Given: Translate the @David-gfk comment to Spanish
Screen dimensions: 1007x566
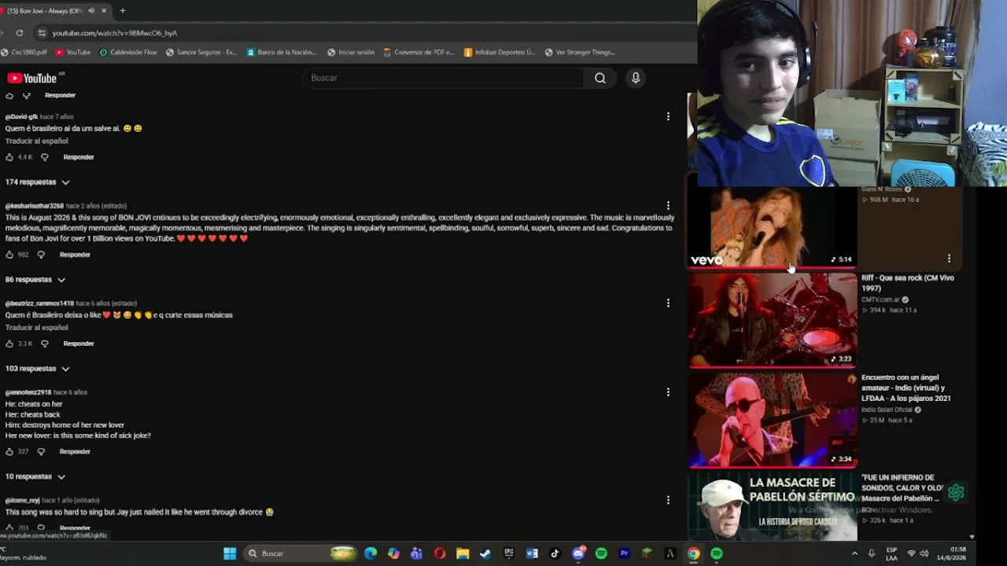Looking at the screenshot, I should click(x=37, y=141).
